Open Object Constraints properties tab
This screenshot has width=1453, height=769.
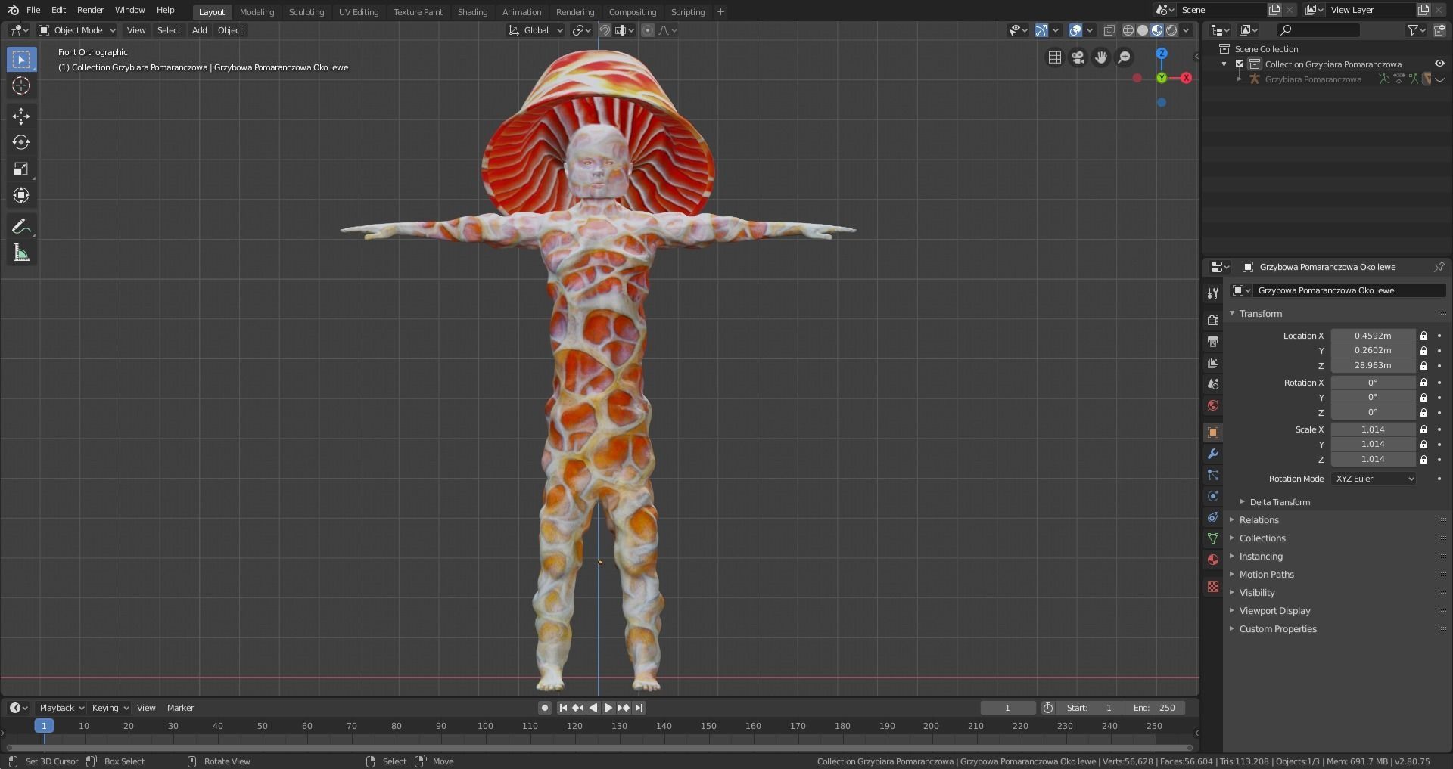(x=1212, y=517)
